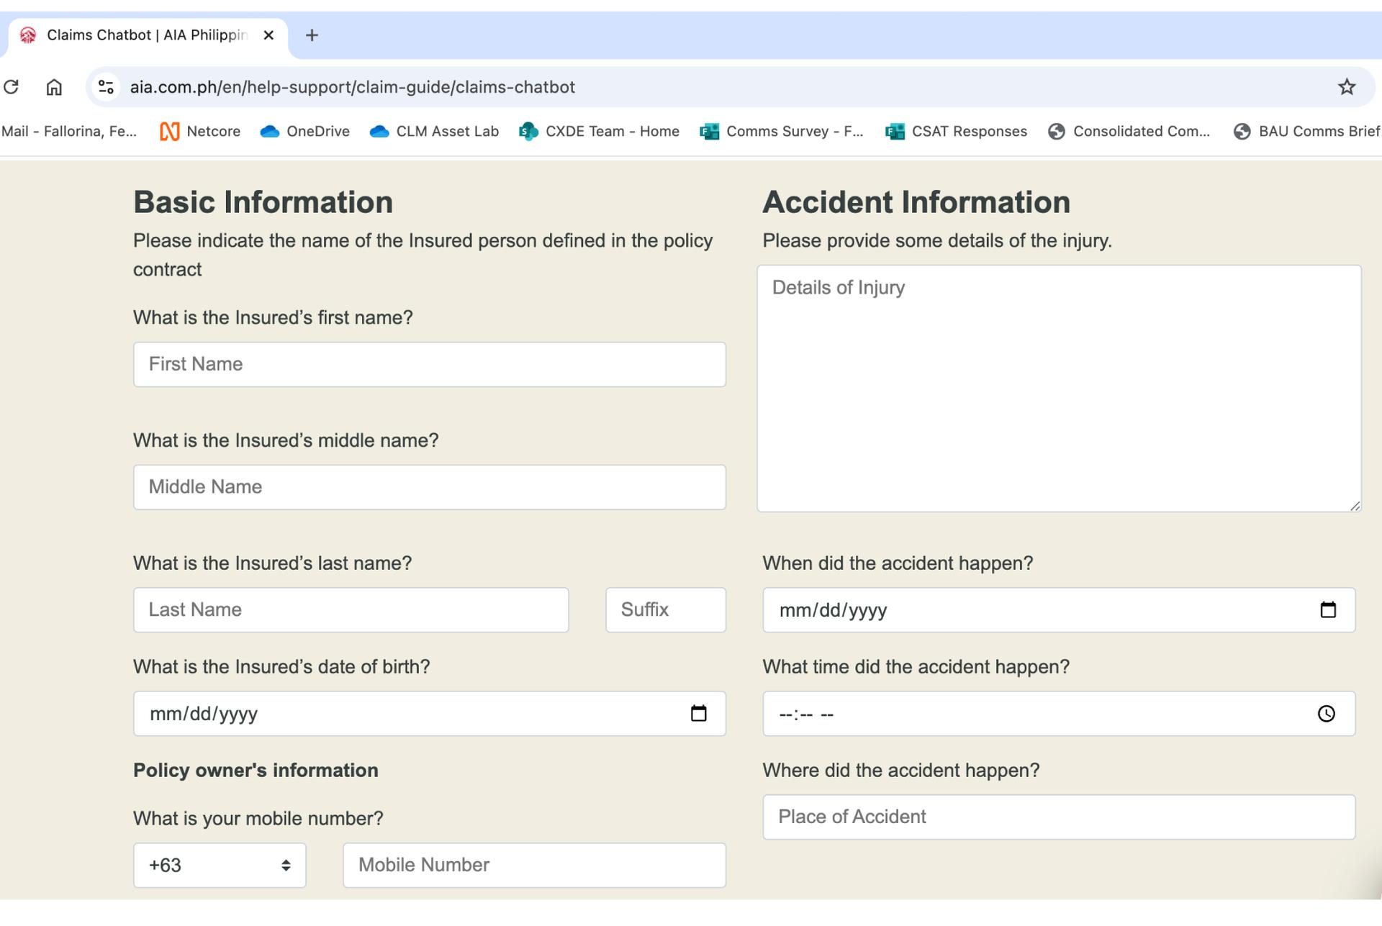Expand the +63 country code dropdown
The height and width of the screenshot is (926, 1382).
pyautogui.click(x=220, y=866)
